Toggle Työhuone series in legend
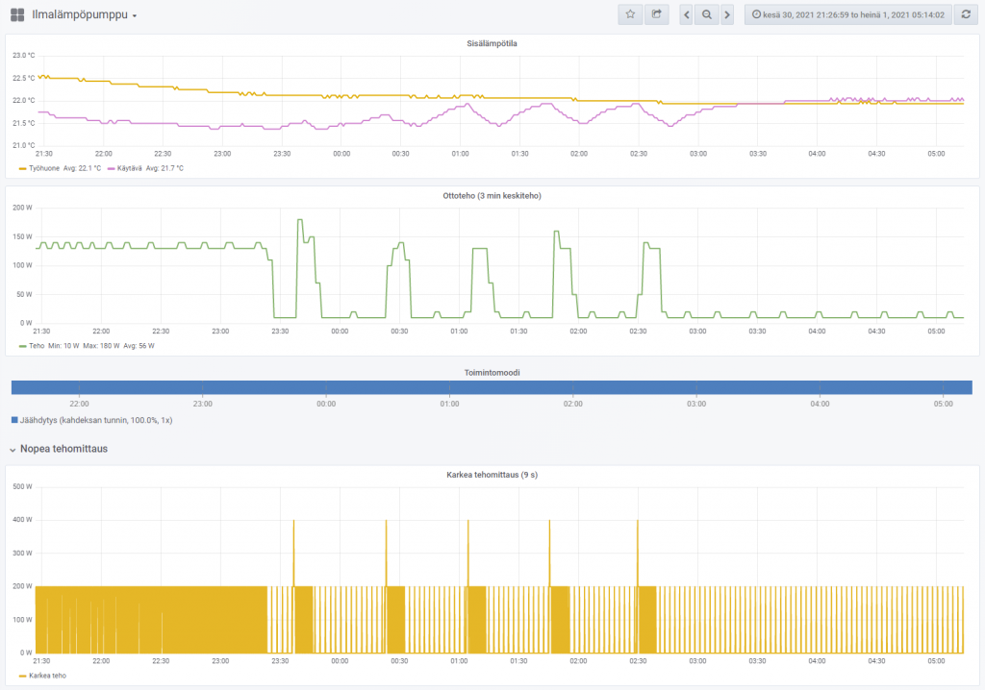The width and height of the screenshot is (985, 690). coord(44,168)
